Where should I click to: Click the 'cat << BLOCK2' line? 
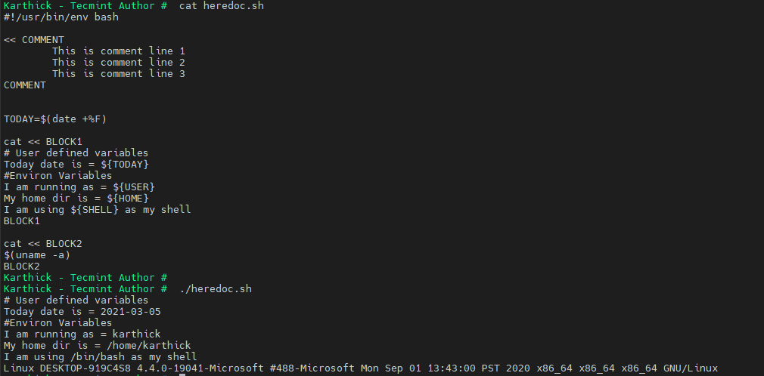tap(42, 243)
